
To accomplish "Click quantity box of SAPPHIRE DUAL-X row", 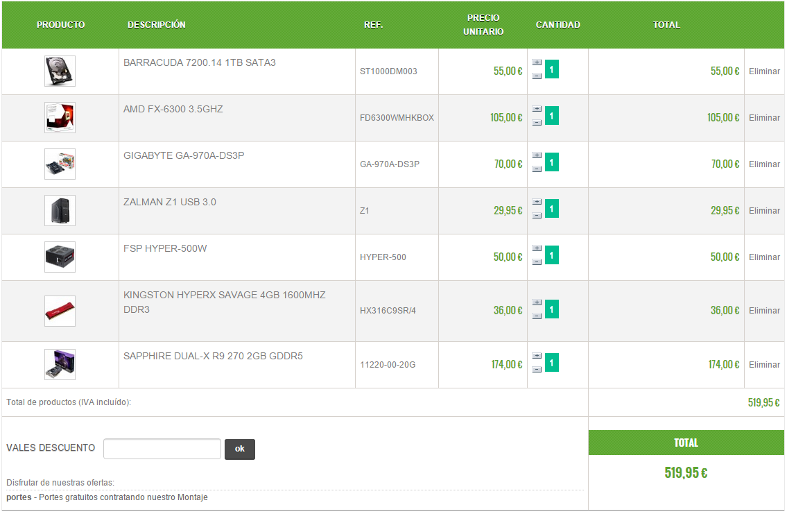I will coord(552,362).
